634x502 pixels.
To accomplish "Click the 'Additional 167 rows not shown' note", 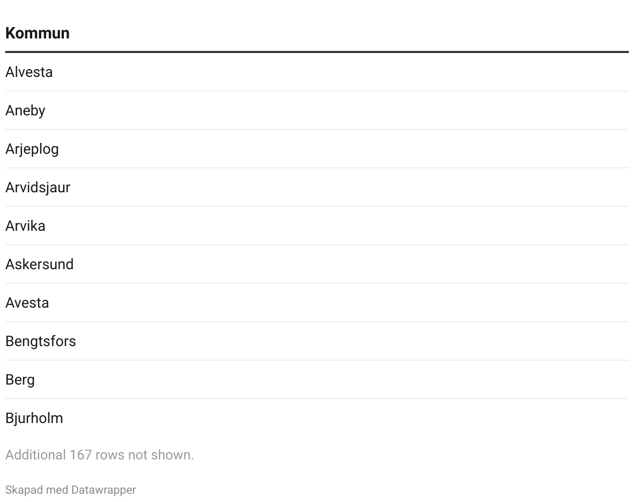I will 99,455.
